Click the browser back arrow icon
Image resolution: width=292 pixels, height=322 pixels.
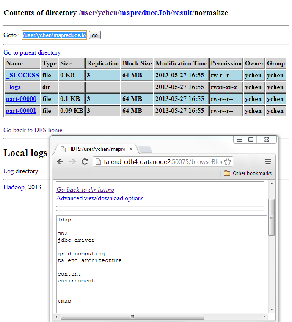[x=60, y=162]
